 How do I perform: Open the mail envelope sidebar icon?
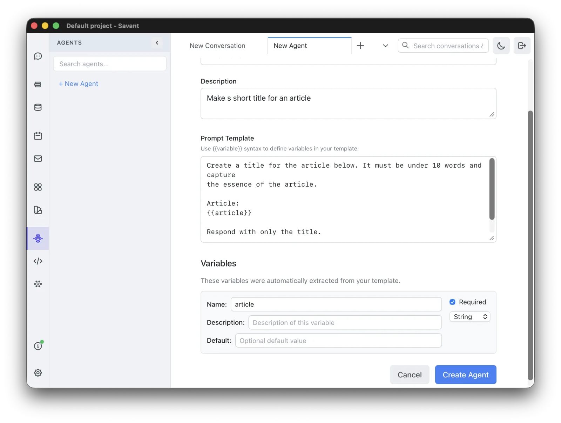click(38, 159)
